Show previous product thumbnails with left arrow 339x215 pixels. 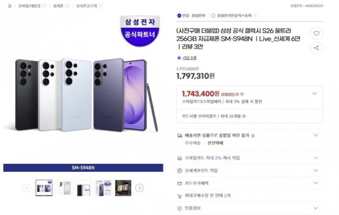[27, 188]
